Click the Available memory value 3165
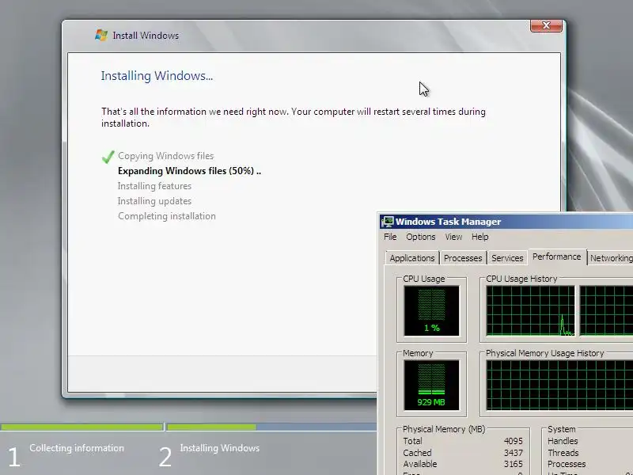This screenshot has width=633, height=475. (513, 464)
